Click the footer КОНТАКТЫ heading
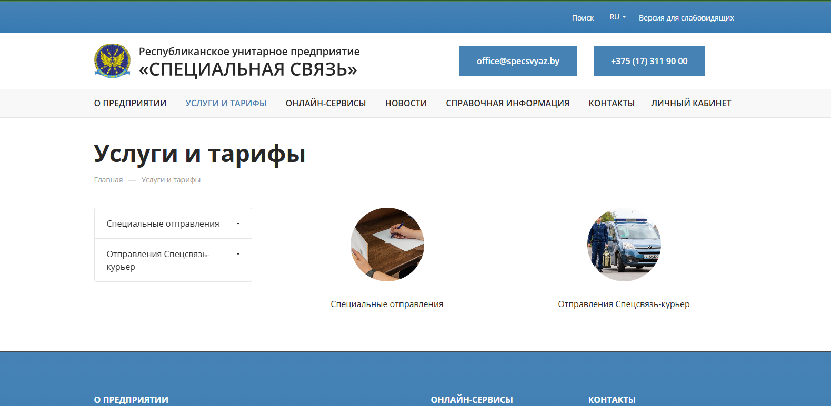Screen dimensions: 831x406 (612, 400)
